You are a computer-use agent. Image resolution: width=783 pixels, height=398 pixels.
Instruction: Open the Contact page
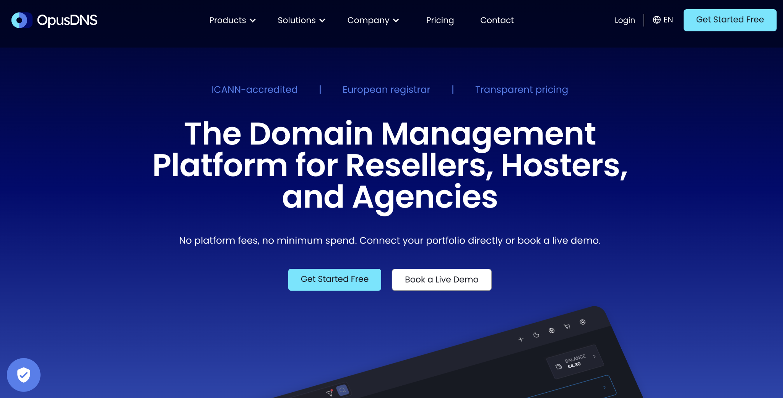point(497,20)
